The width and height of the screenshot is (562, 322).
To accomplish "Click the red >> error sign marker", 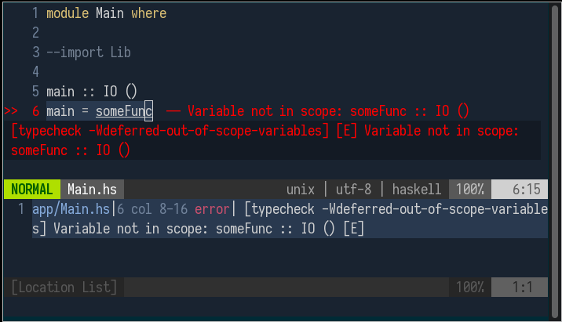I will (x=11, y=111).
